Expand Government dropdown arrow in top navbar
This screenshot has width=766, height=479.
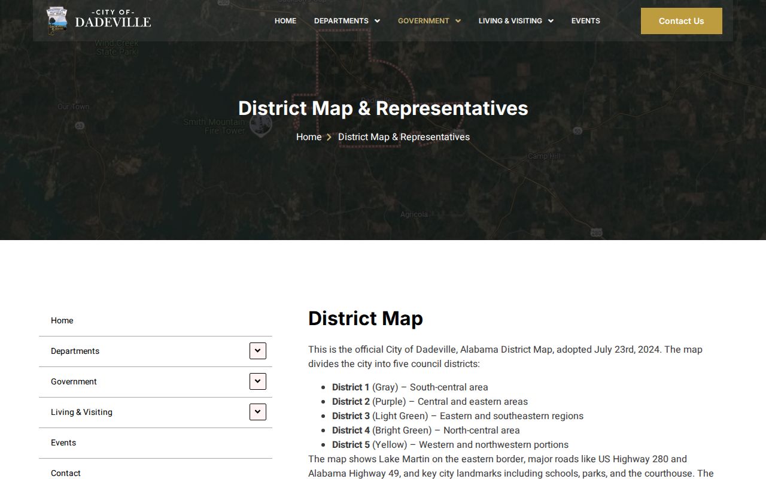click(x=458, y=21)
